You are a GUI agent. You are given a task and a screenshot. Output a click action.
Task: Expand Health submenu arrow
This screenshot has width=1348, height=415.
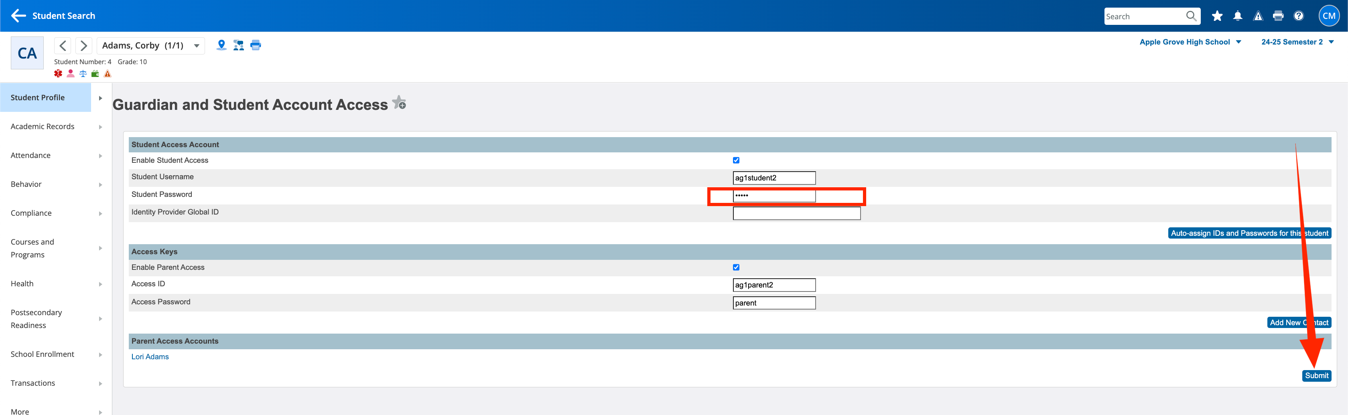click(100, 284)
